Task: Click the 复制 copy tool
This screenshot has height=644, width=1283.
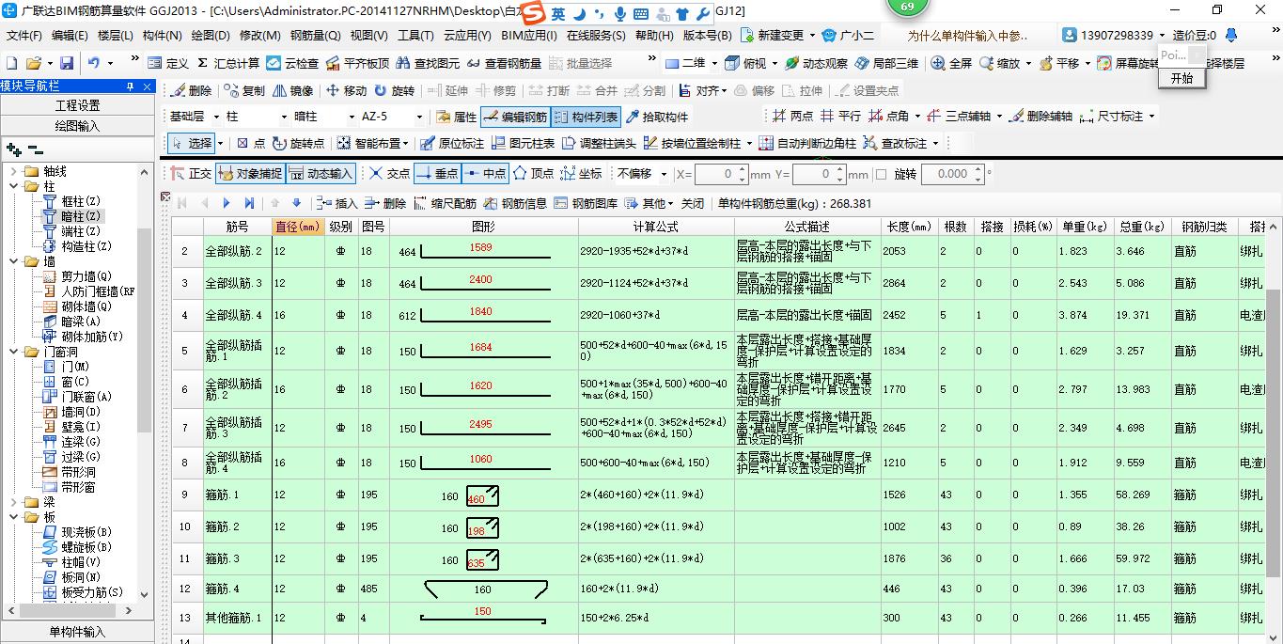Action: coord(244,90)
